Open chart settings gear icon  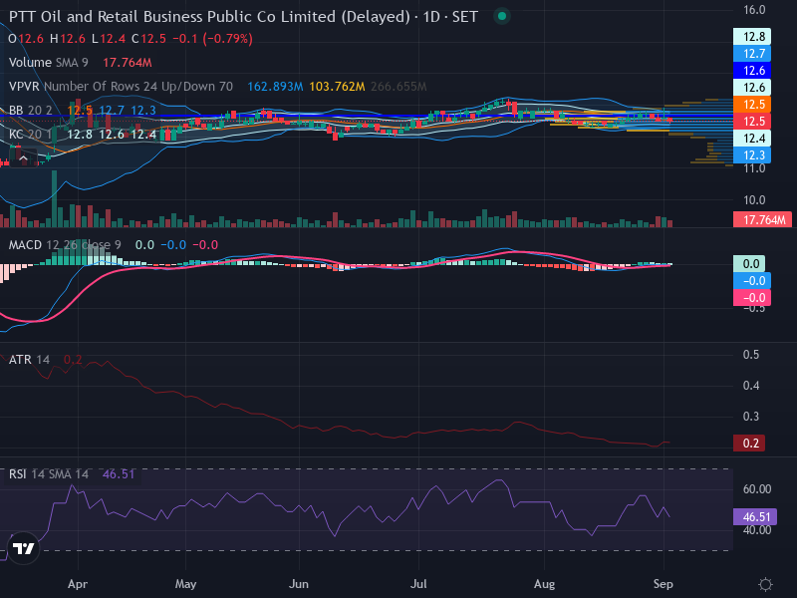(765, 584)
